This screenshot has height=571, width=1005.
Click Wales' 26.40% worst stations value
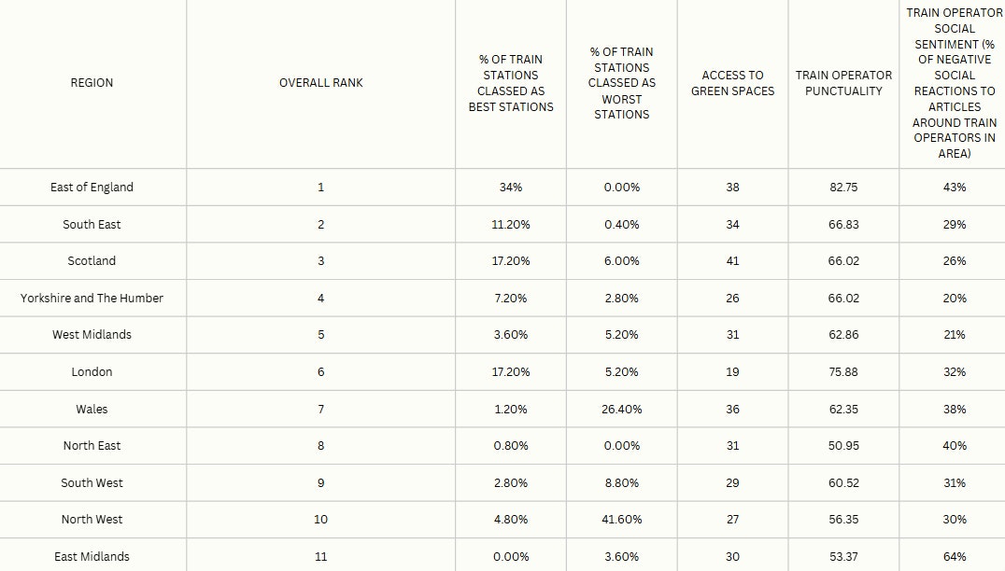[x=621, y=410]
